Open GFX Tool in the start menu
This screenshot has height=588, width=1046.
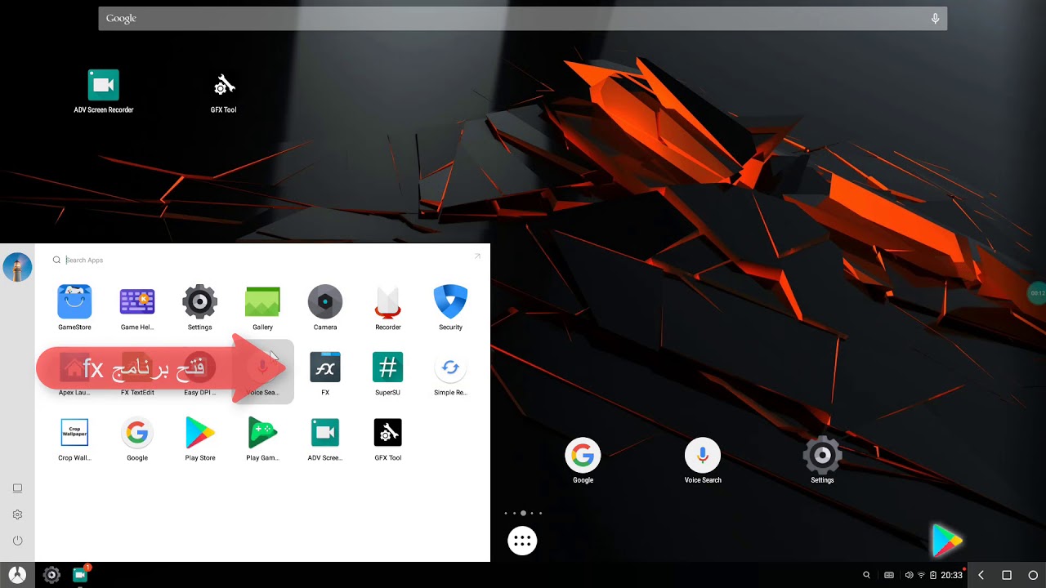388,439
